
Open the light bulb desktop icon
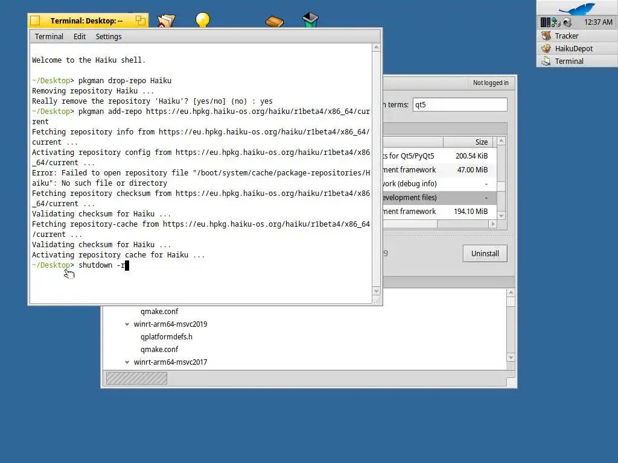point(203,20)
